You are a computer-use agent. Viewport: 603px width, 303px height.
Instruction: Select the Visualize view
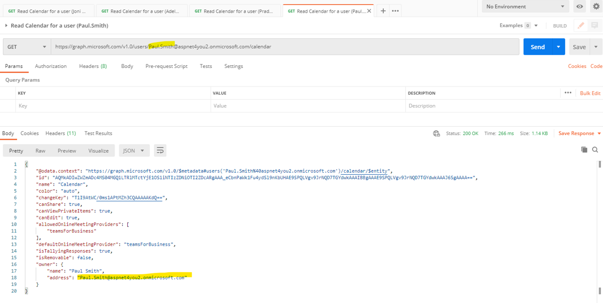point(99,150)
